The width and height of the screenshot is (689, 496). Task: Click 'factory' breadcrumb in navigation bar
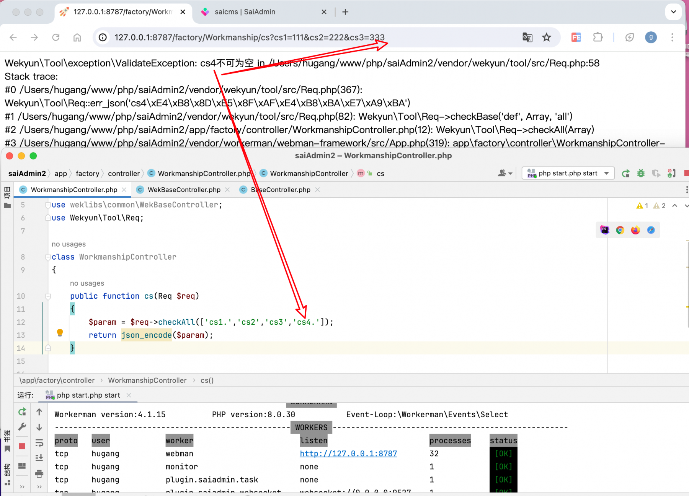point(88,173)
